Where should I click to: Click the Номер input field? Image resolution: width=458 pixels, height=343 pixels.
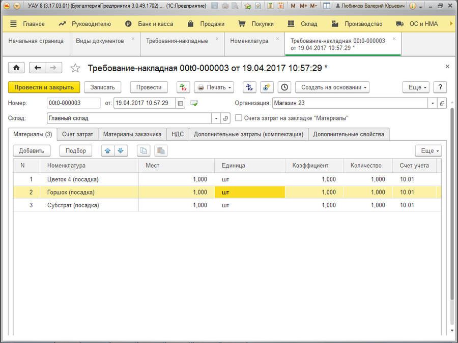pos(73,103)
